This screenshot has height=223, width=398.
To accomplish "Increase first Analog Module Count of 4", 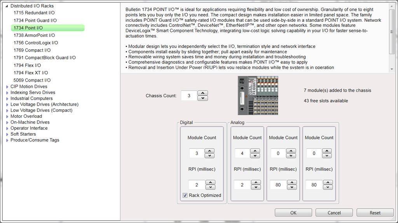I will point(255,151).
